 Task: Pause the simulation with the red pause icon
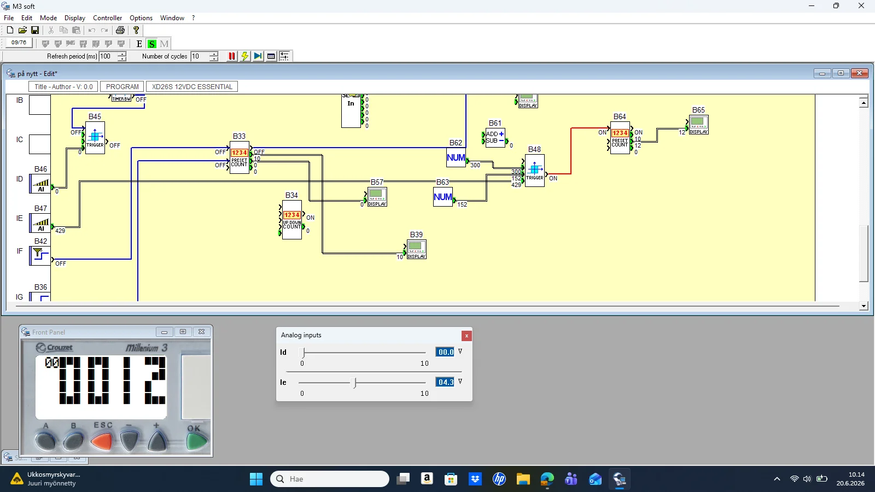tap(232, 56)
